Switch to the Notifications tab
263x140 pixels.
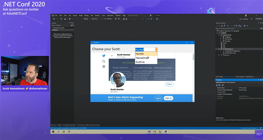point(250,77)
